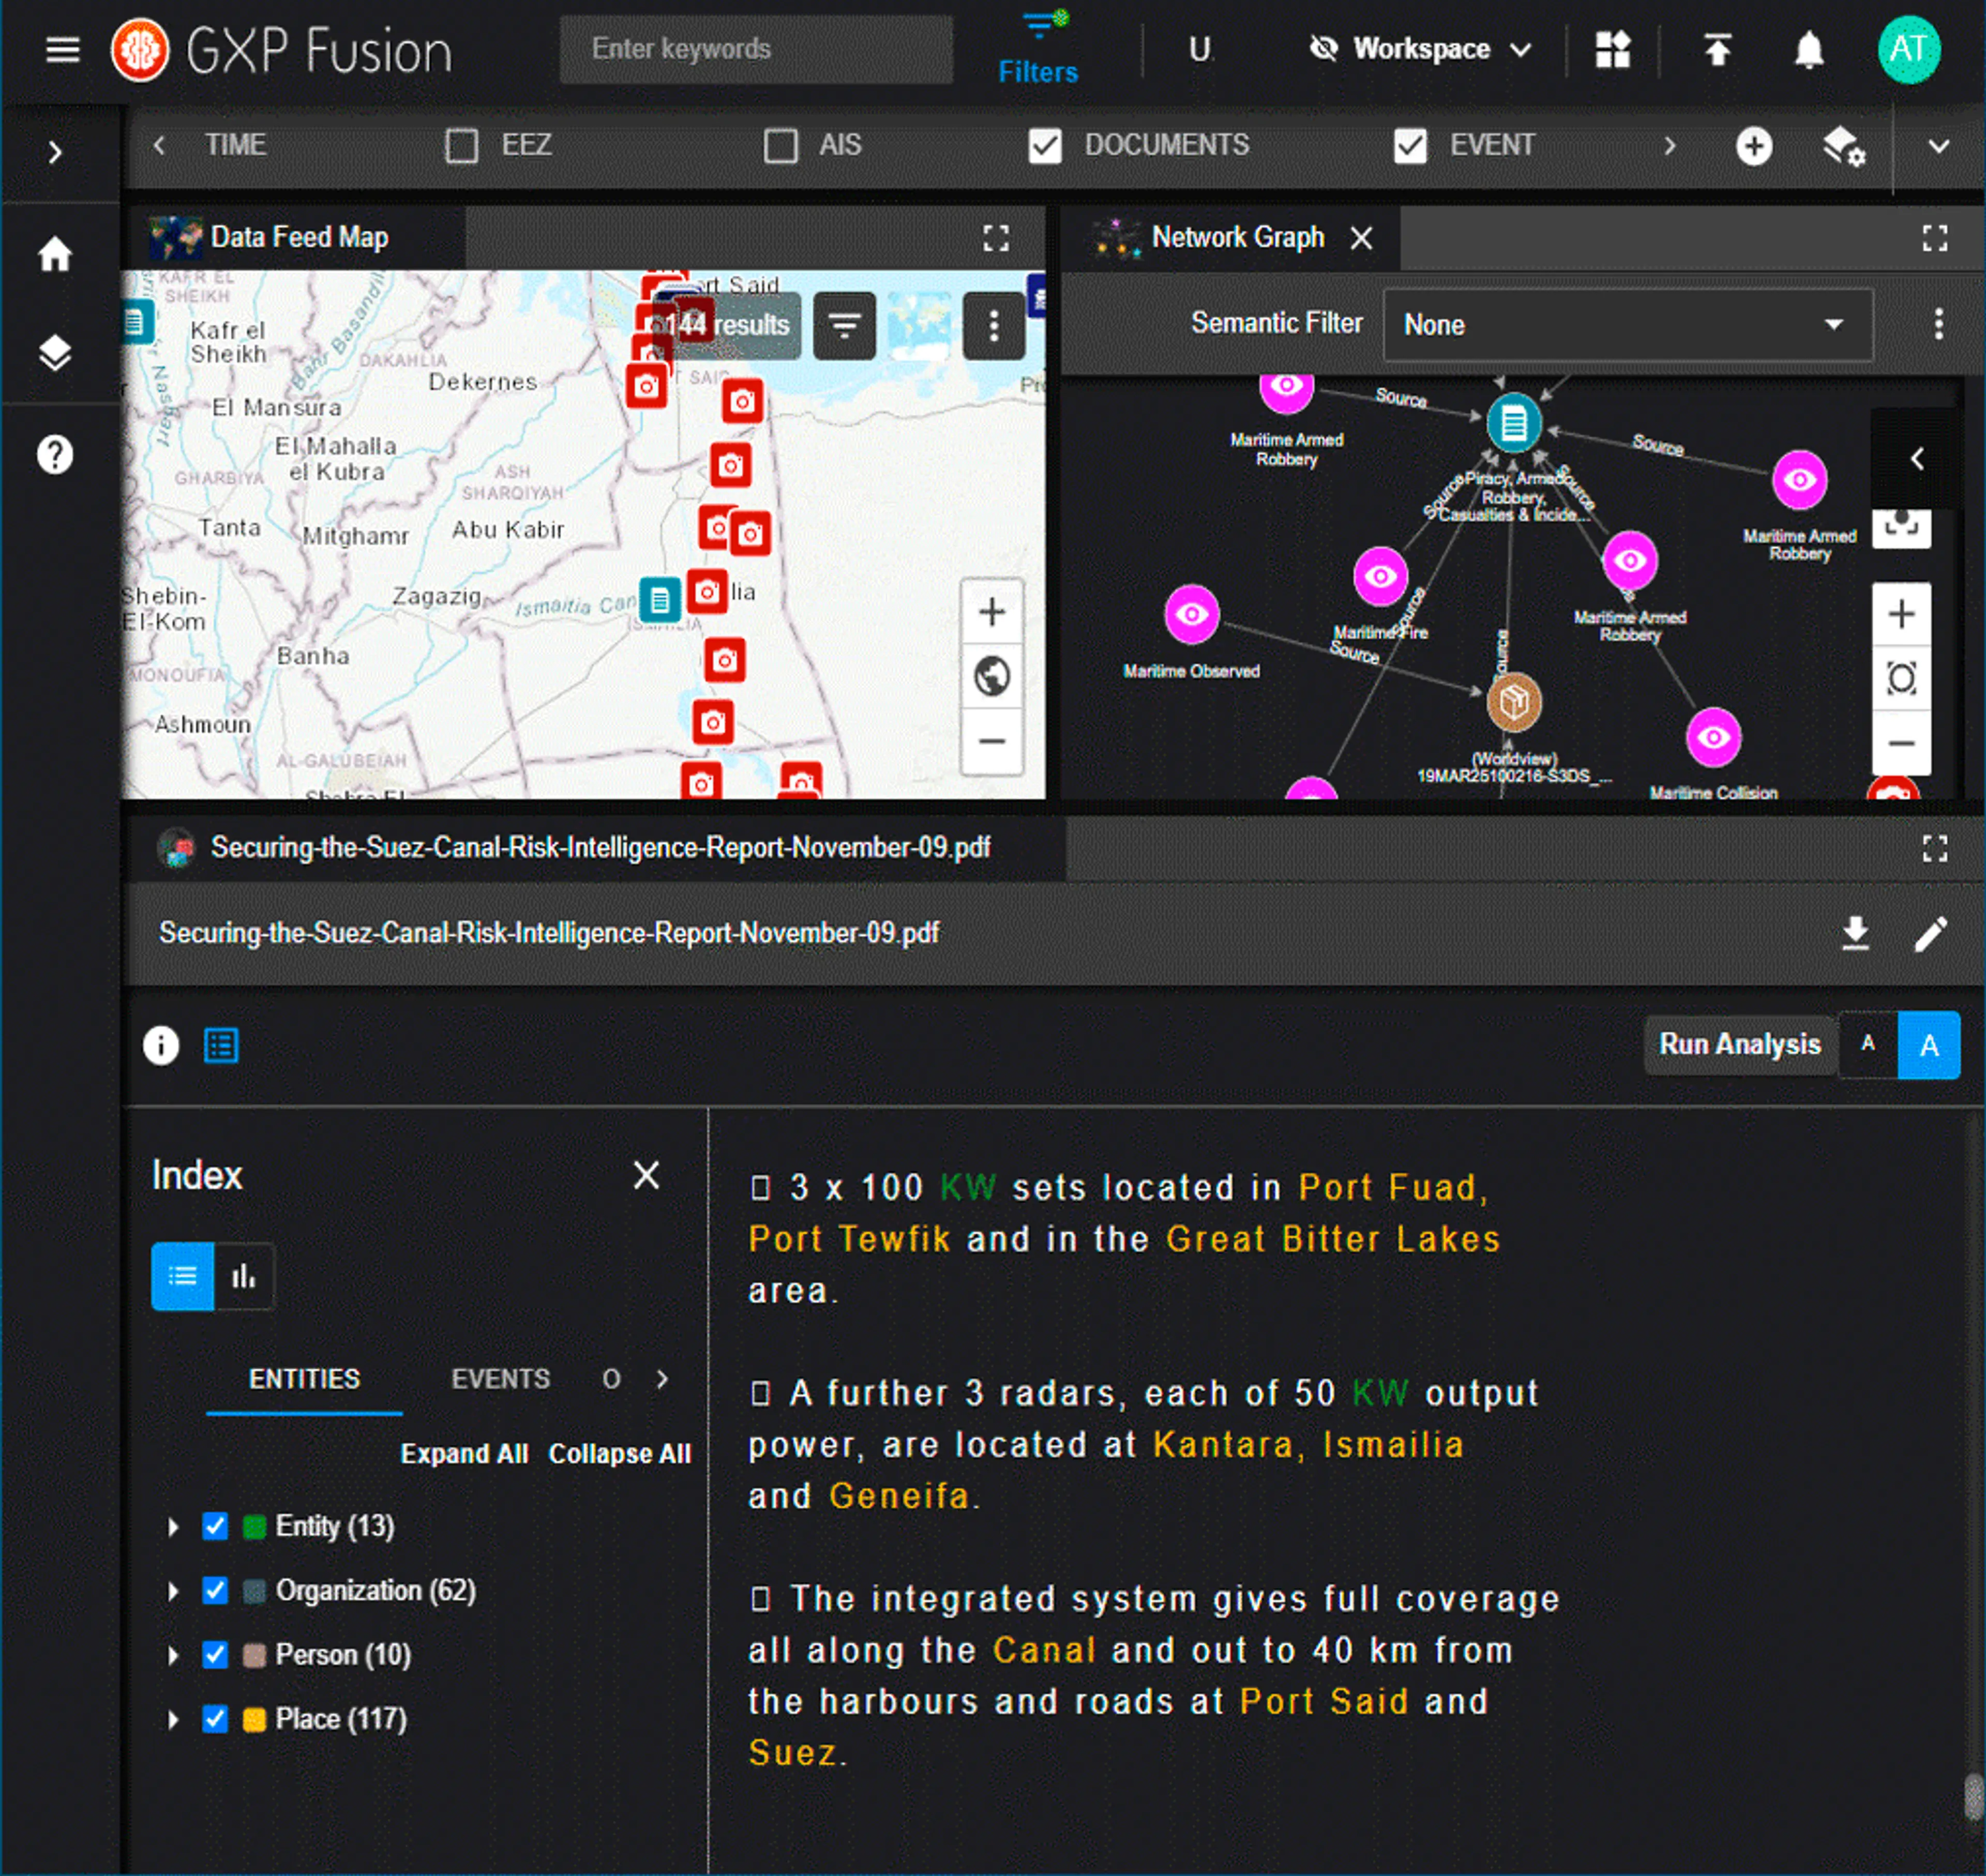Image resolution: width=1986 pixels, height=1876 pixels.
Task: Open the dashboard widgets icon
Action: pos(1612,49)
